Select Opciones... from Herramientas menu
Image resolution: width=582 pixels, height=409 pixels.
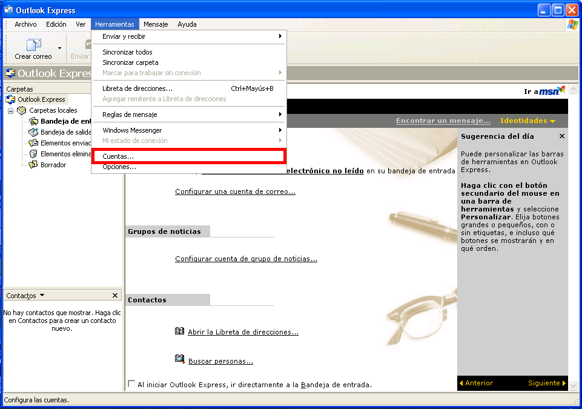pos(188,167)
